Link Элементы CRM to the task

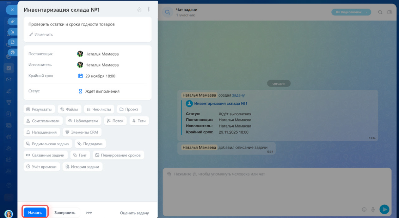point(82,132)
